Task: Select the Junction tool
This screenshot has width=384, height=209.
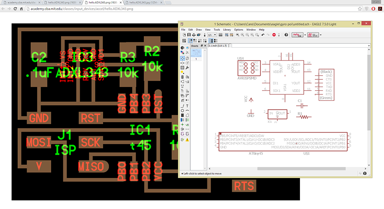Action: coord(182,125)
